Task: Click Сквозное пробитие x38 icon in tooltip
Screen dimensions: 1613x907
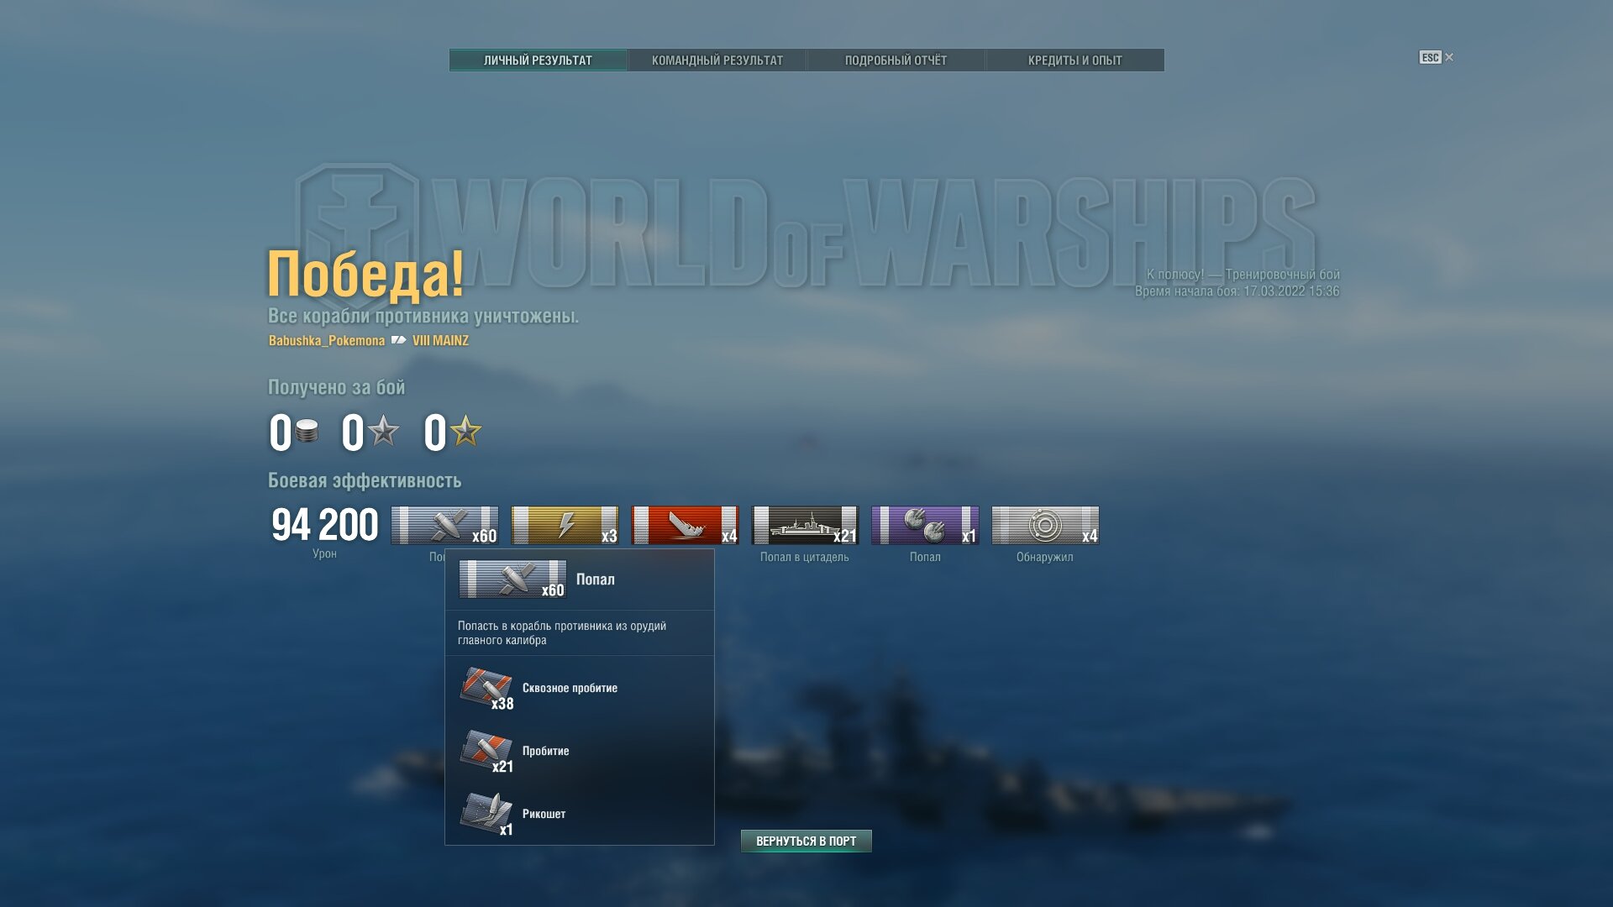Action: click(x=486, y=689)
